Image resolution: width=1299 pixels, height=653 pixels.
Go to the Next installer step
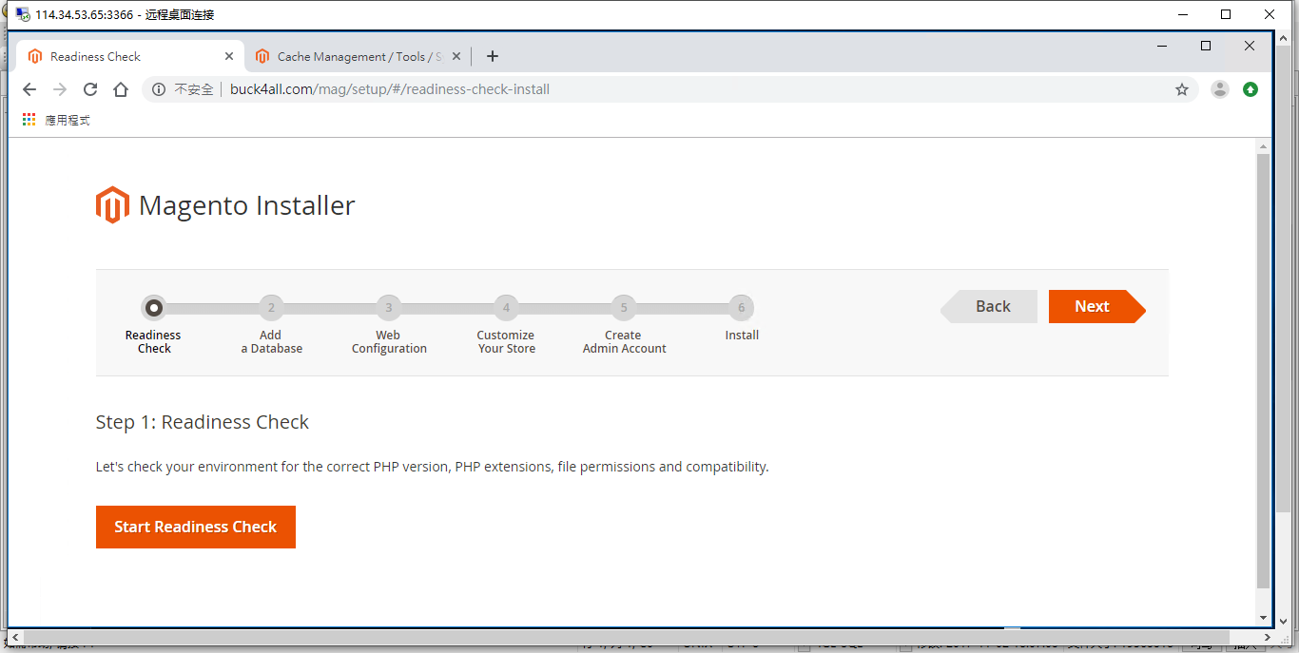click(x=1096, y=306)
